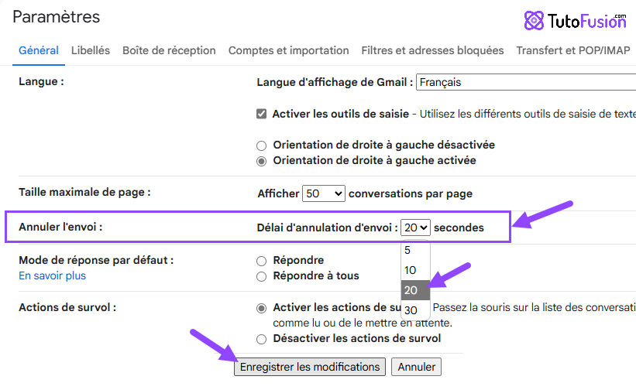636x390 pixels.
Task: Open the Langue d'affichage de Gmail field
Action: 526,82
